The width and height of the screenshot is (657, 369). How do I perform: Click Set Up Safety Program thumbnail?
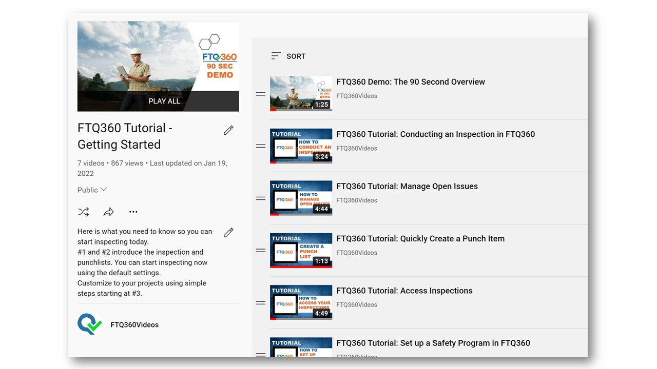[301, 347]
